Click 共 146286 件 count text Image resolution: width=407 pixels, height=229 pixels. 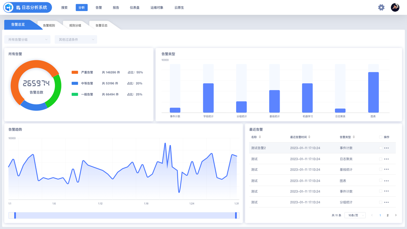click(x=111, y=72)
